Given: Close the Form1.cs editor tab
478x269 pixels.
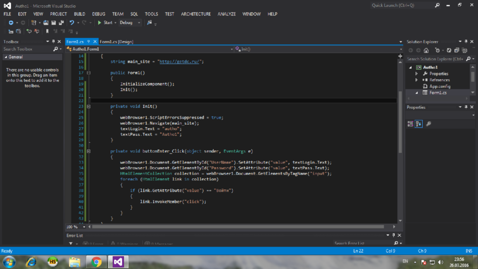Looking at the screenshot, I should (95, 41).
